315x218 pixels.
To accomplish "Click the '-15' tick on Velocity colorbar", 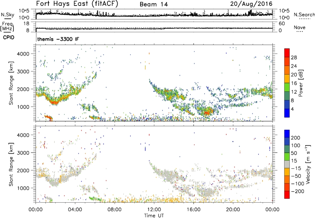I will [x=296, y=168].
